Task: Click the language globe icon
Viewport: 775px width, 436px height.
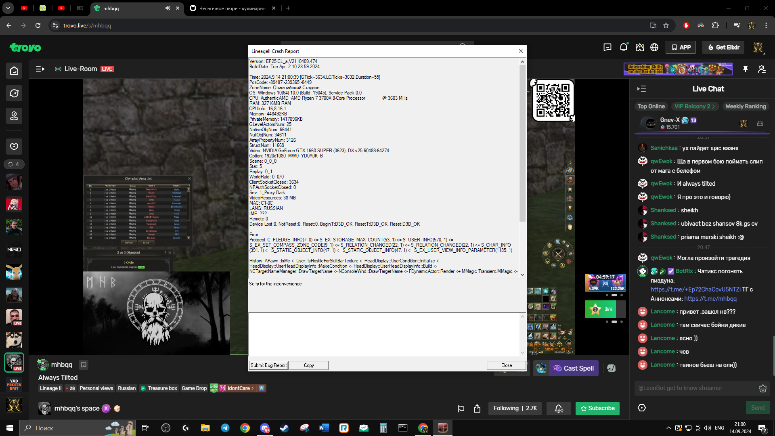Action: [x=654, y=47]
